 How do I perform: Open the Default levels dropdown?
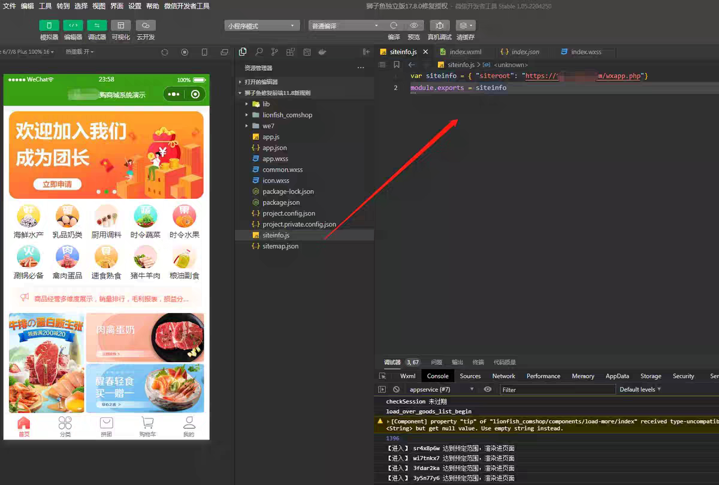click(641, 389)
